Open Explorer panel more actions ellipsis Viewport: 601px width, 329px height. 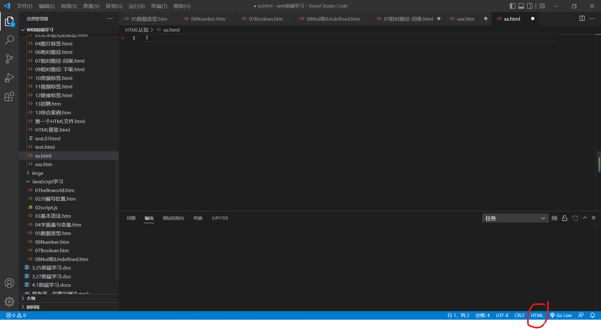pos(110,18)
